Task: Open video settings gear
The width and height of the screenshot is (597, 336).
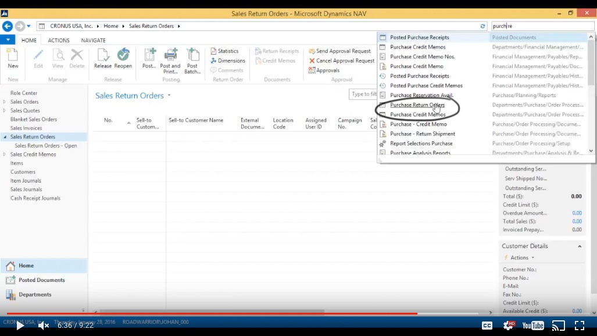Action: coord(509,326)
